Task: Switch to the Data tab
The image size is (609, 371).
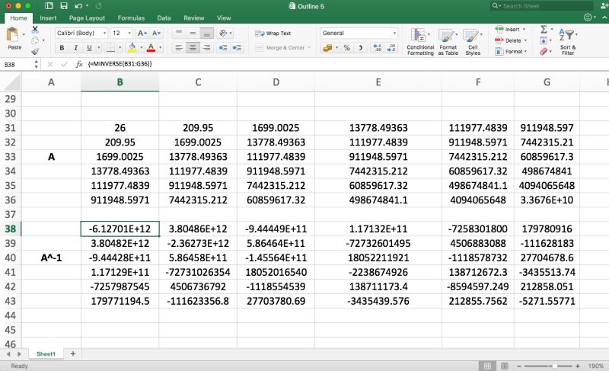Action: point(164,18)
